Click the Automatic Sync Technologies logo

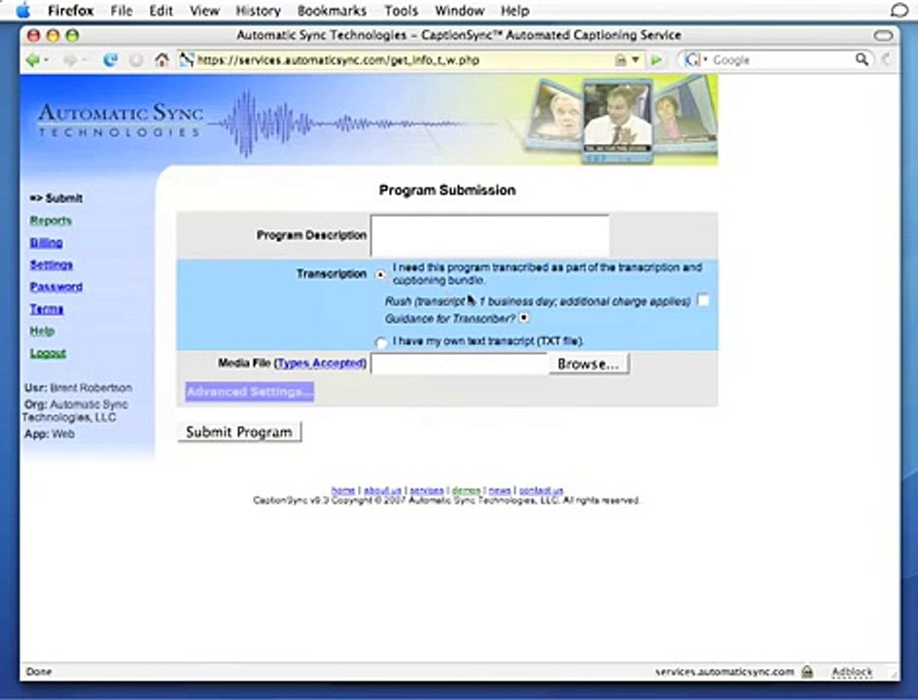(x=121, y=120)
